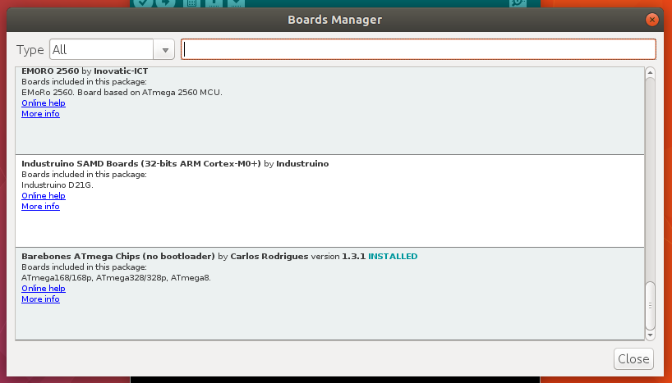672x383 pixels.
Task: Open More info for Barebones ATmega Chips
Action: (40, 299)
